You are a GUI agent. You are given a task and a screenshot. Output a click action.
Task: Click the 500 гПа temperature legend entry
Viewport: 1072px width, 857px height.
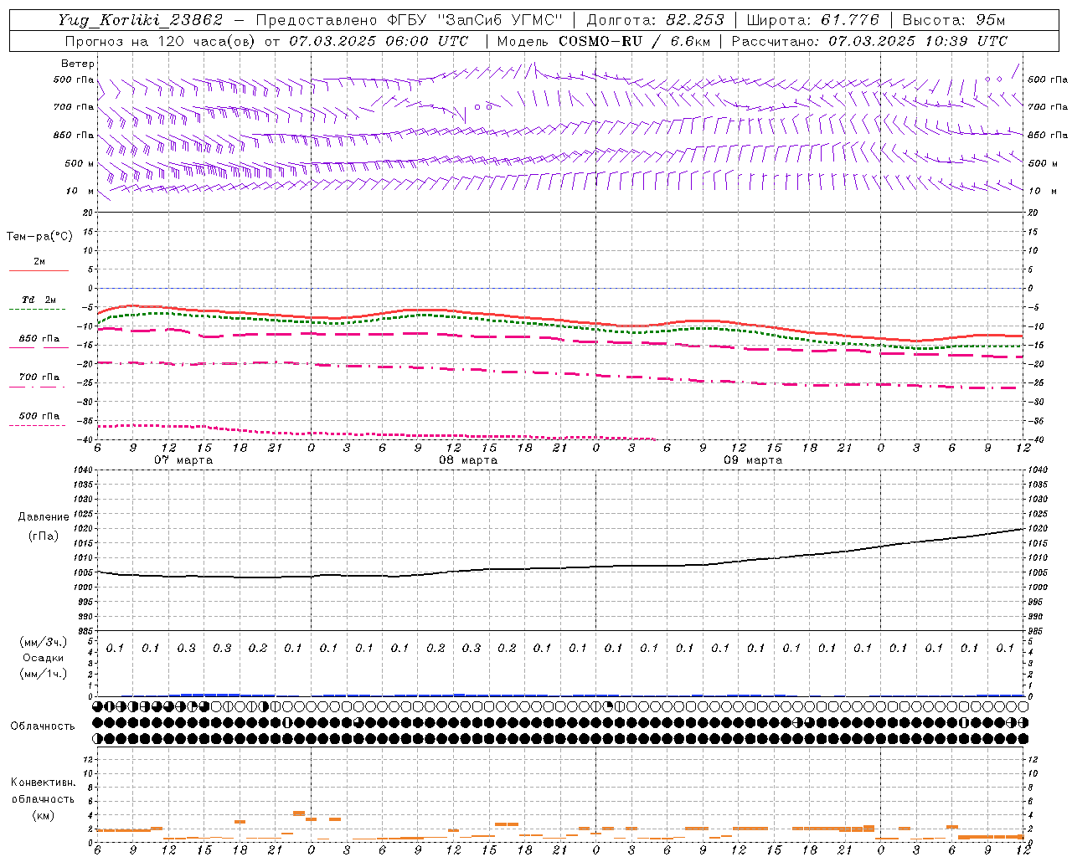39,416
